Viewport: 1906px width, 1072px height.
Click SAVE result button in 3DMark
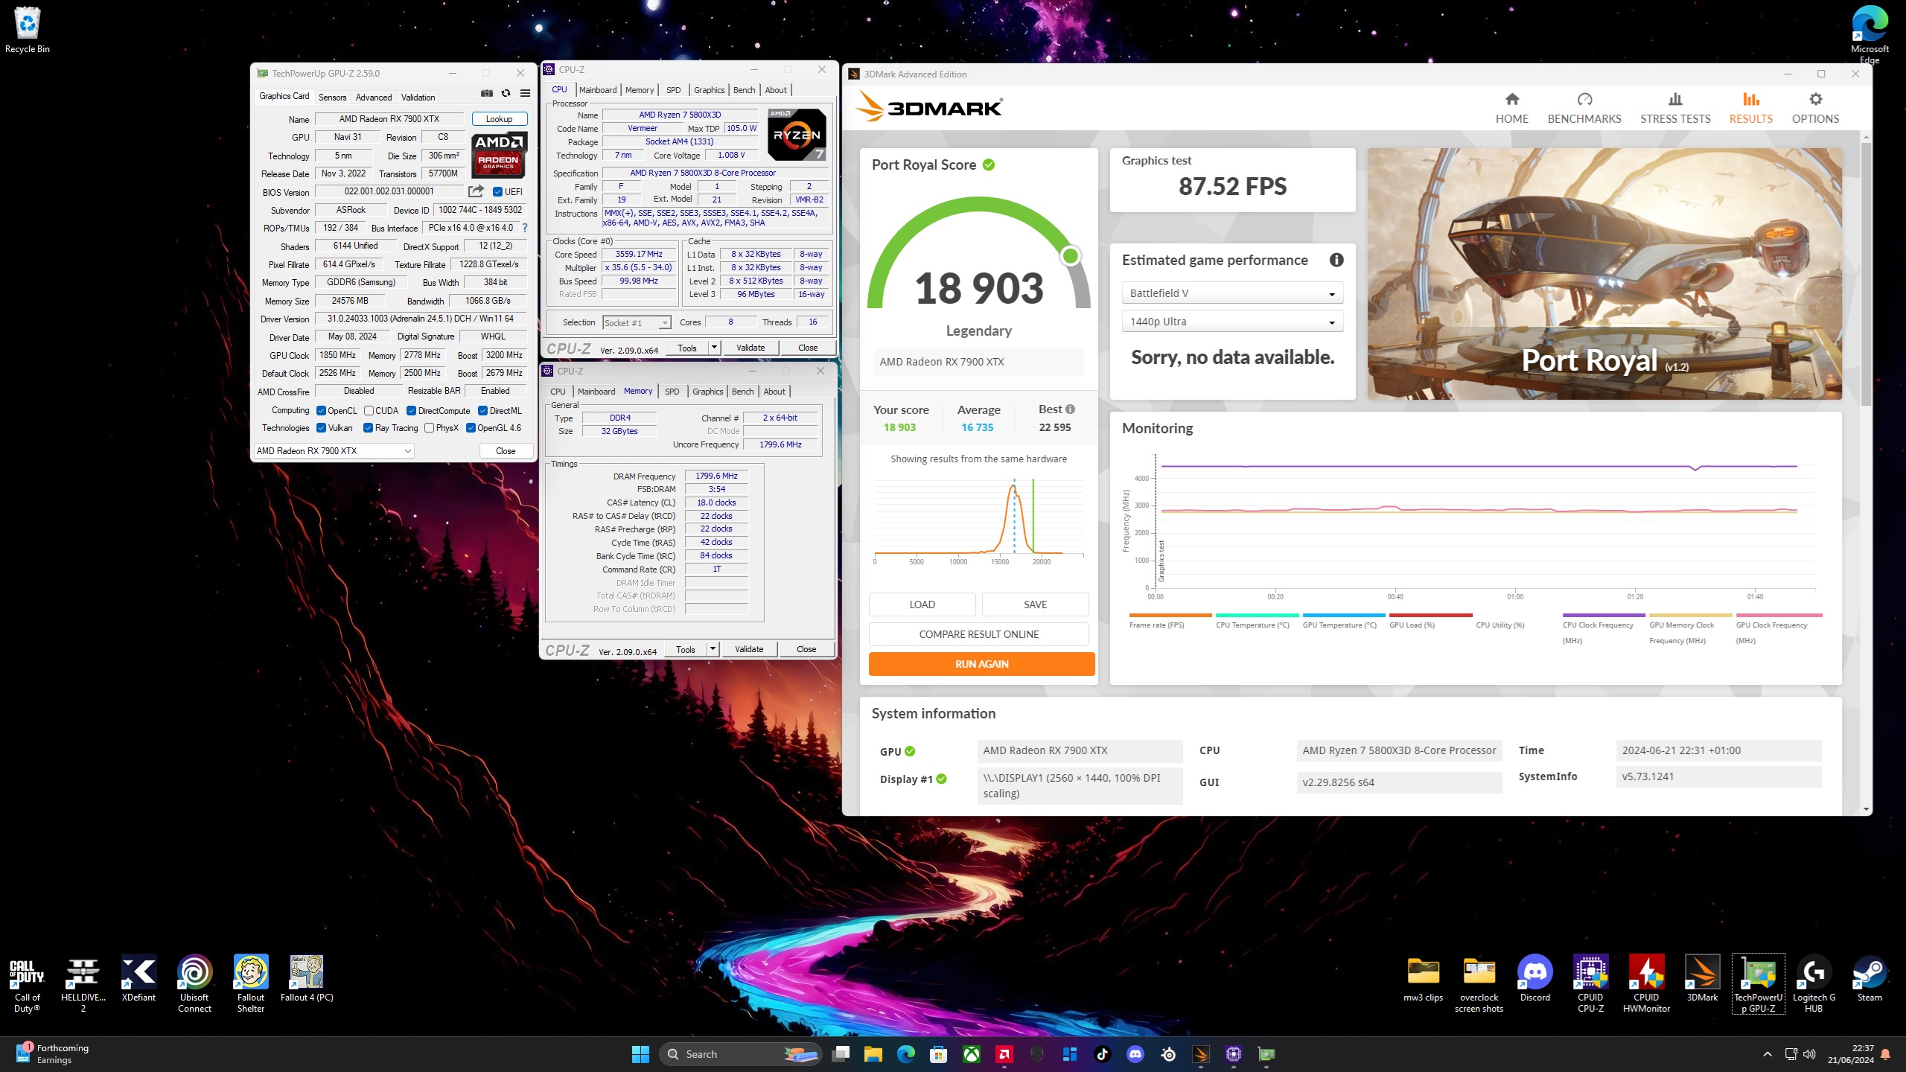1035,604
